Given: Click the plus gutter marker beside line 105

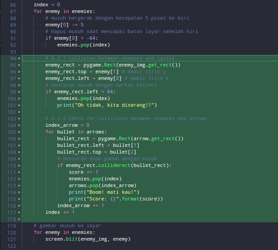Looking at the screenshot, I should point(19,132).
